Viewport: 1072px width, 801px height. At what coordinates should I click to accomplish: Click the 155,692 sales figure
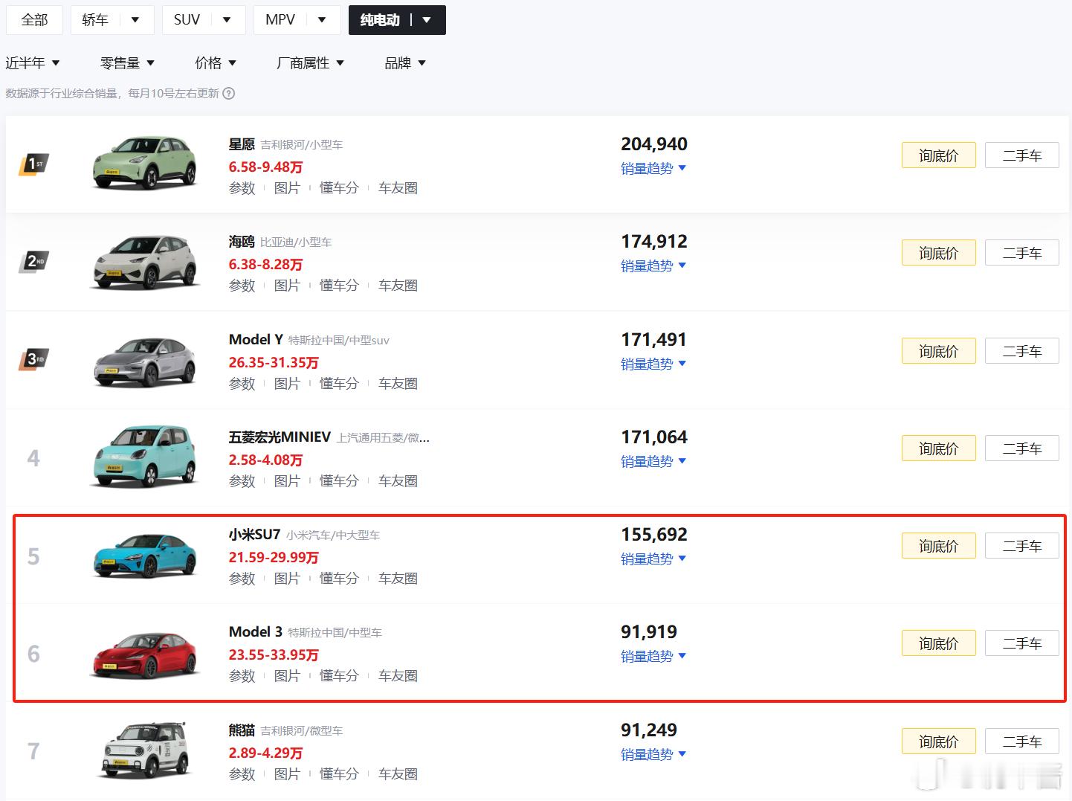click(654, 535)
